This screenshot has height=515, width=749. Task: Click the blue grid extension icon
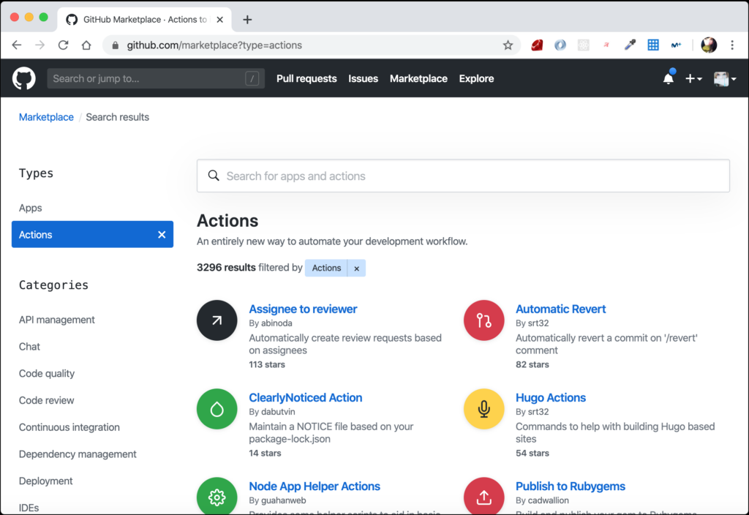(x=653, y=45)
